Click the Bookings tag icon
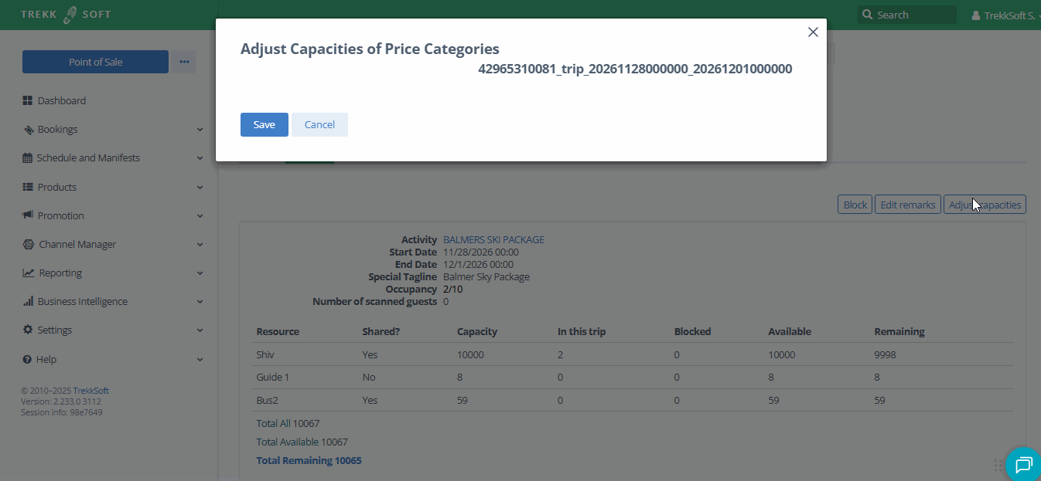Viewport: 1041px width, 481px height. (29, 130)
